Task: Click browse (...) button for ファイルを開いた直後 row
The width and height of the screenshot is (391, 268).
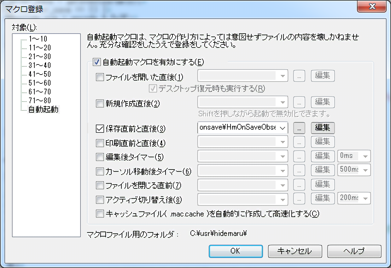Action: click(299, 76)
